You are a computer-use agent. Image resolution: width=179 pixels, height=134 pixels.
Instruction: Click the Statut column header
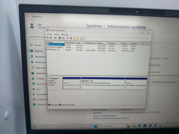point(103,43)
